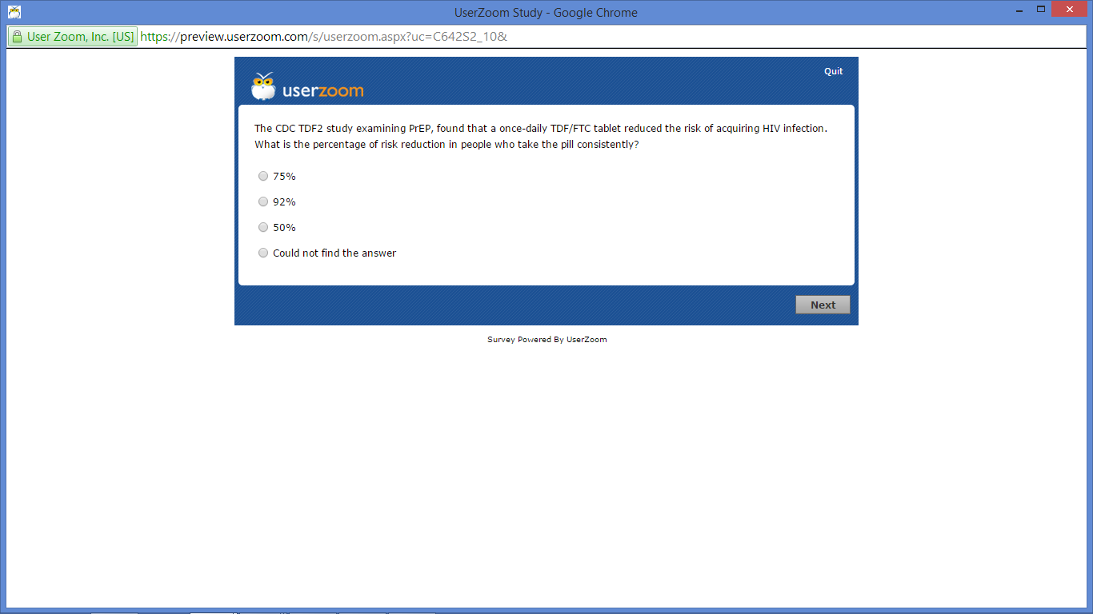Screen dimensions: 1093x614
Task: Click the 'UserZoom Study - Google Chrome' title bar
Action: 546,12
